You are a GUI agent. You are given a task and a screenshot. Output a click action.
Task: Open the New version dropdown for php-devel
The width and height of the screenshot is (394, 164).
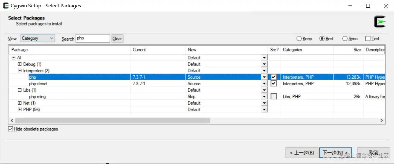click(x=264, y=84)
